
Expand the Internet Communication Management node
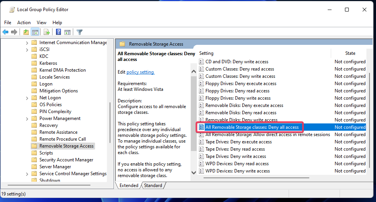click(x=27, y=43)
